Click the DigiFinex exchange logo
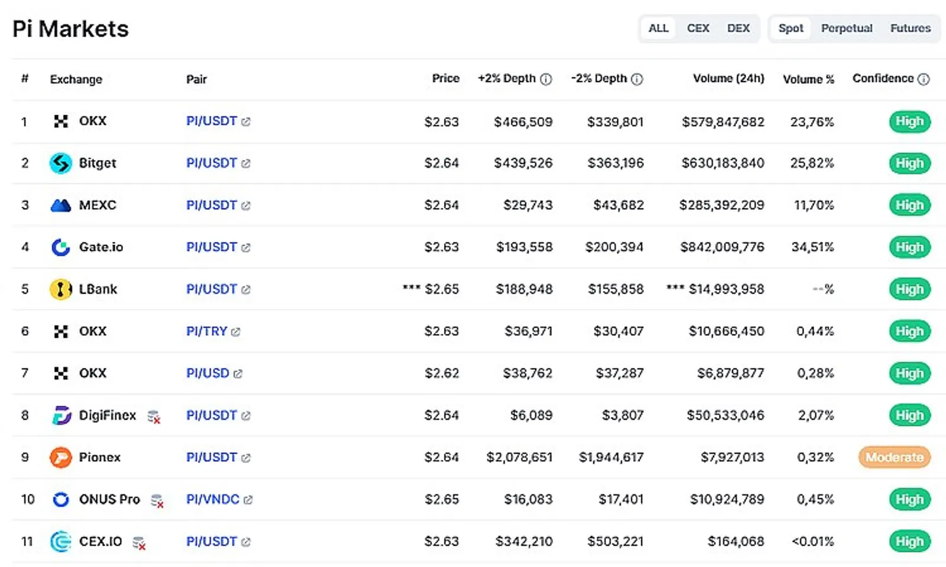946x567 pixels. [x=61, y=416]
